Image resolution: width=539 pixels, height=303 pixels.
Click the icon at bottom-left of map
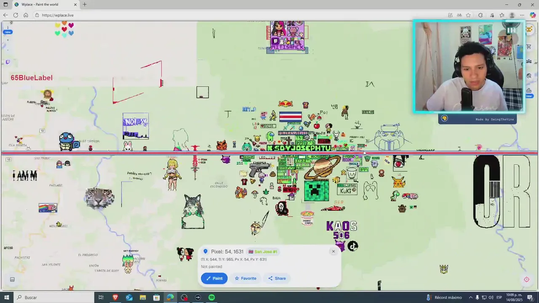coord(12,279)
